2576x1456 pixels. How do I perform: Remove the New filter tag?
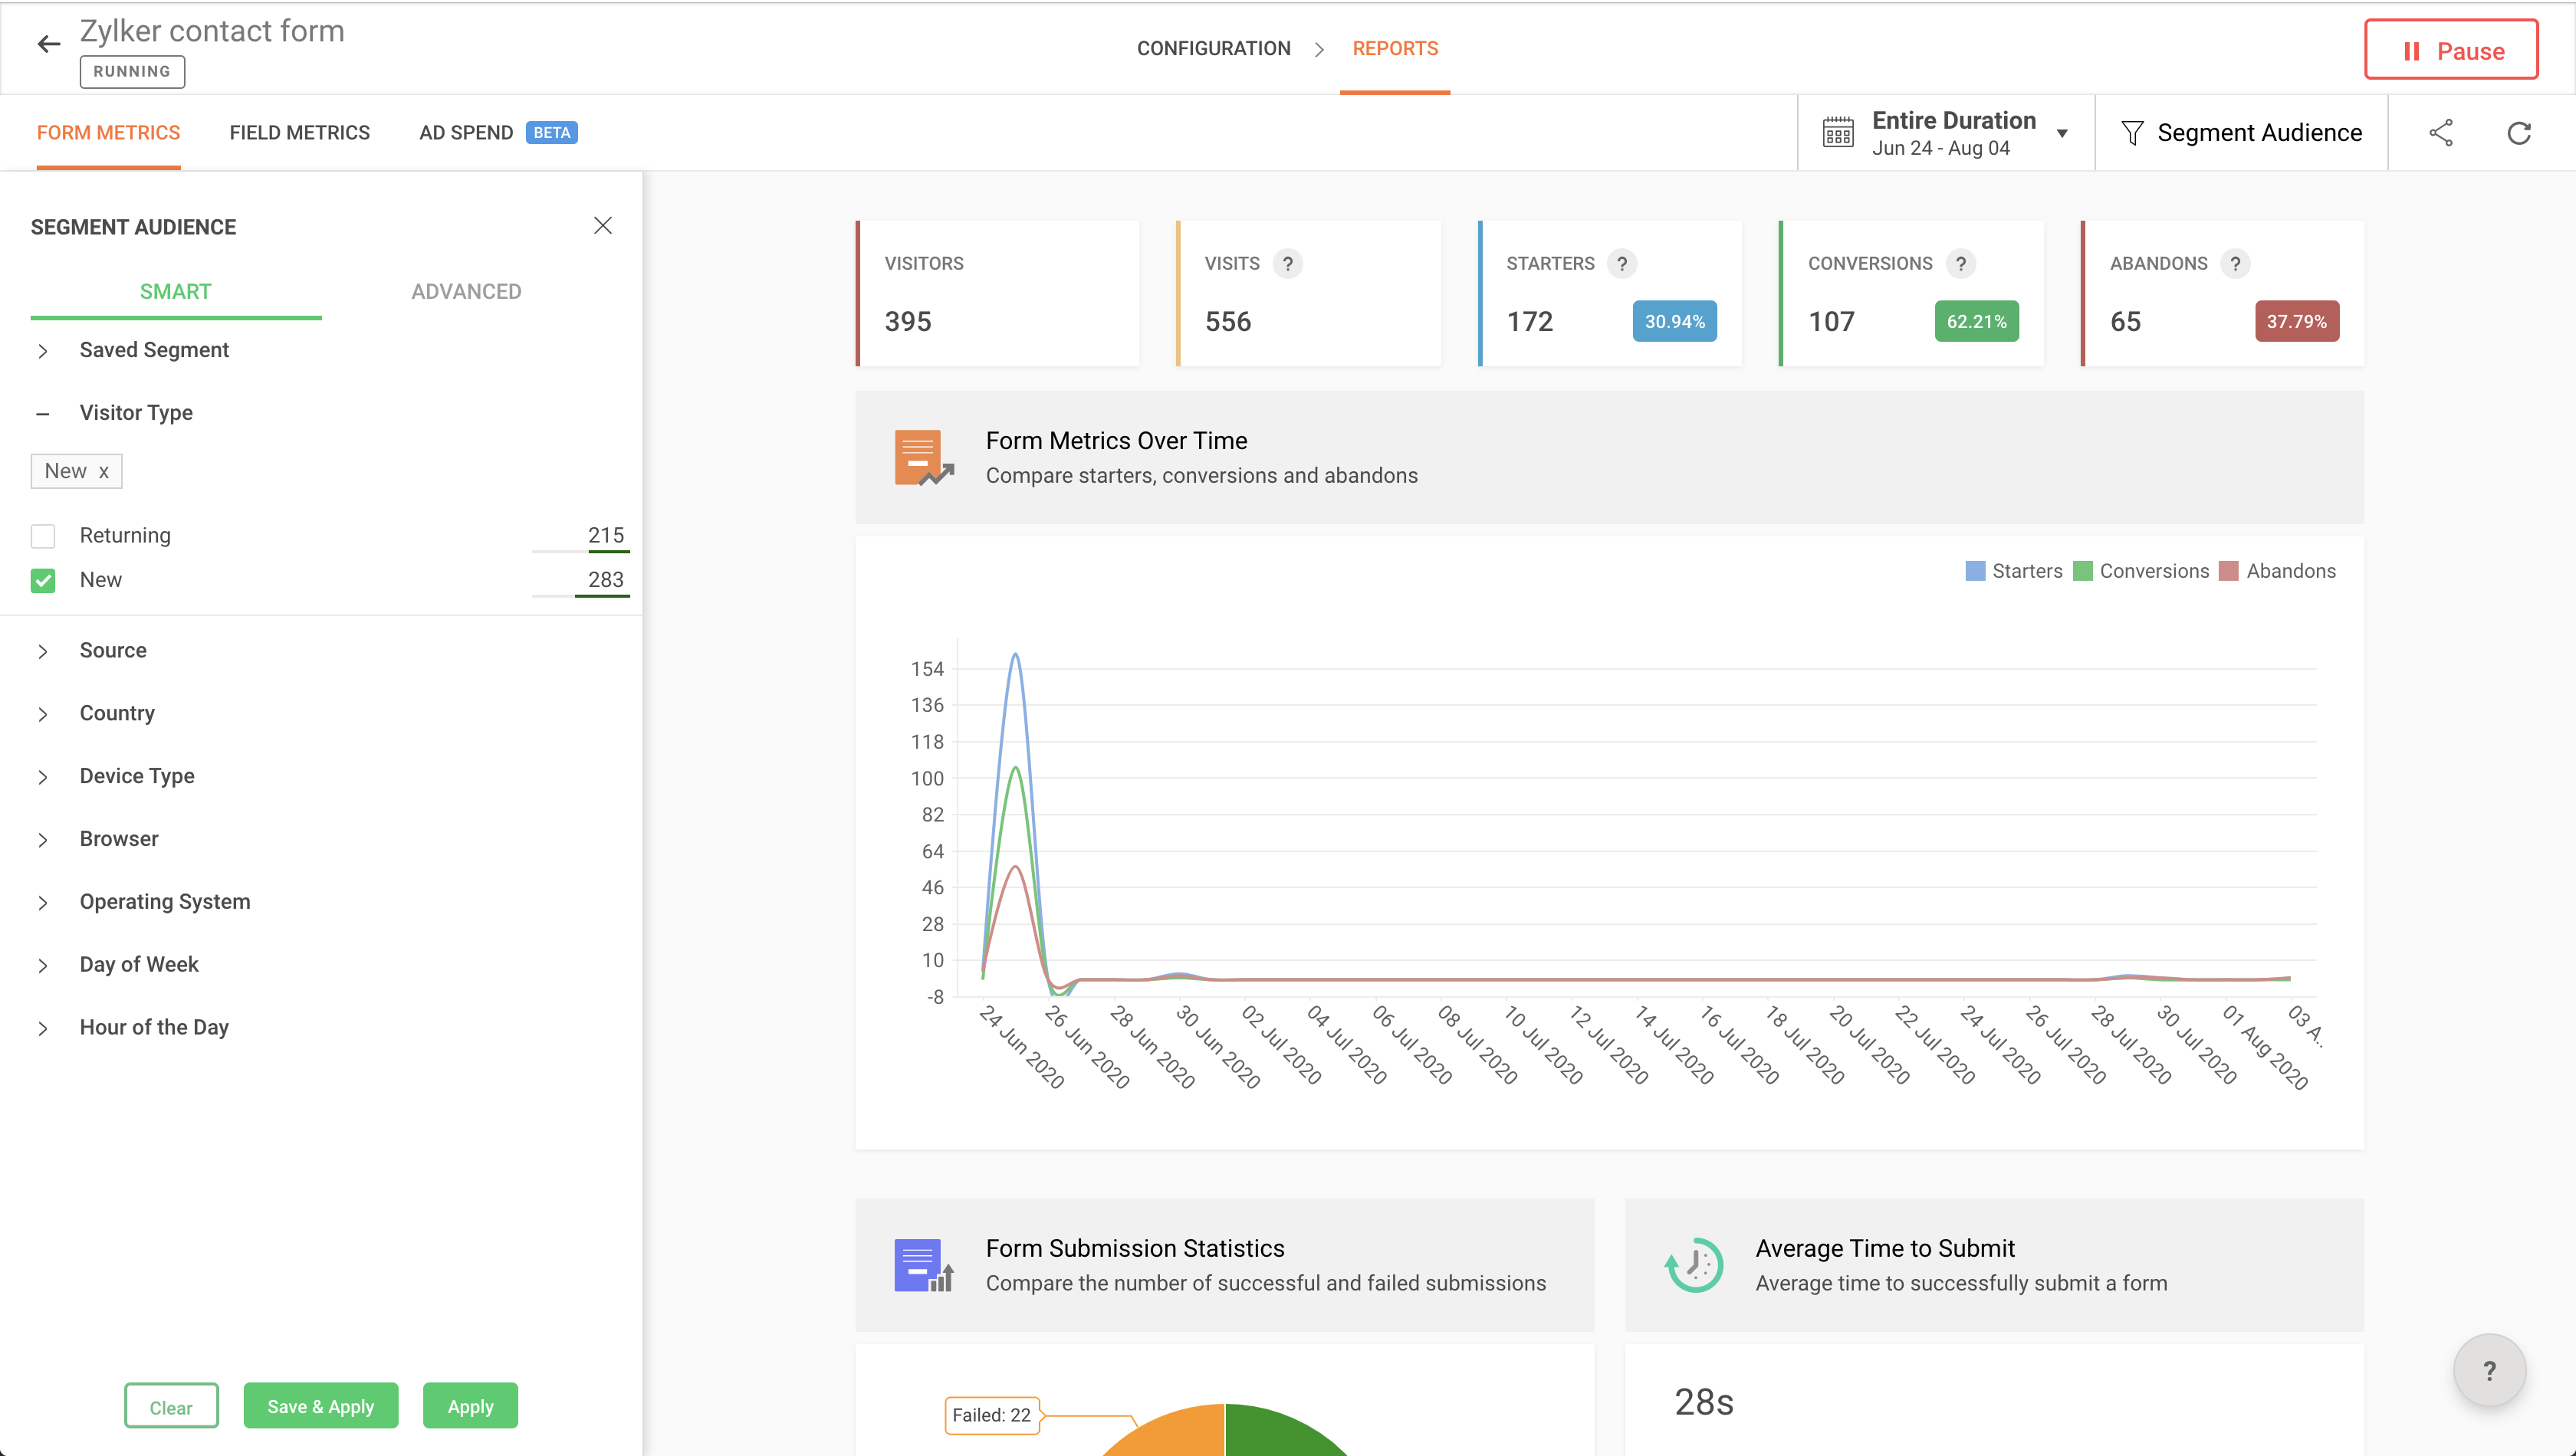click(x=103, y=472)
